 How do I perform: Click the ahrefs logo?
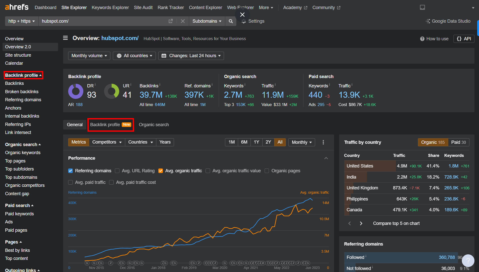[x=16, y=7]
